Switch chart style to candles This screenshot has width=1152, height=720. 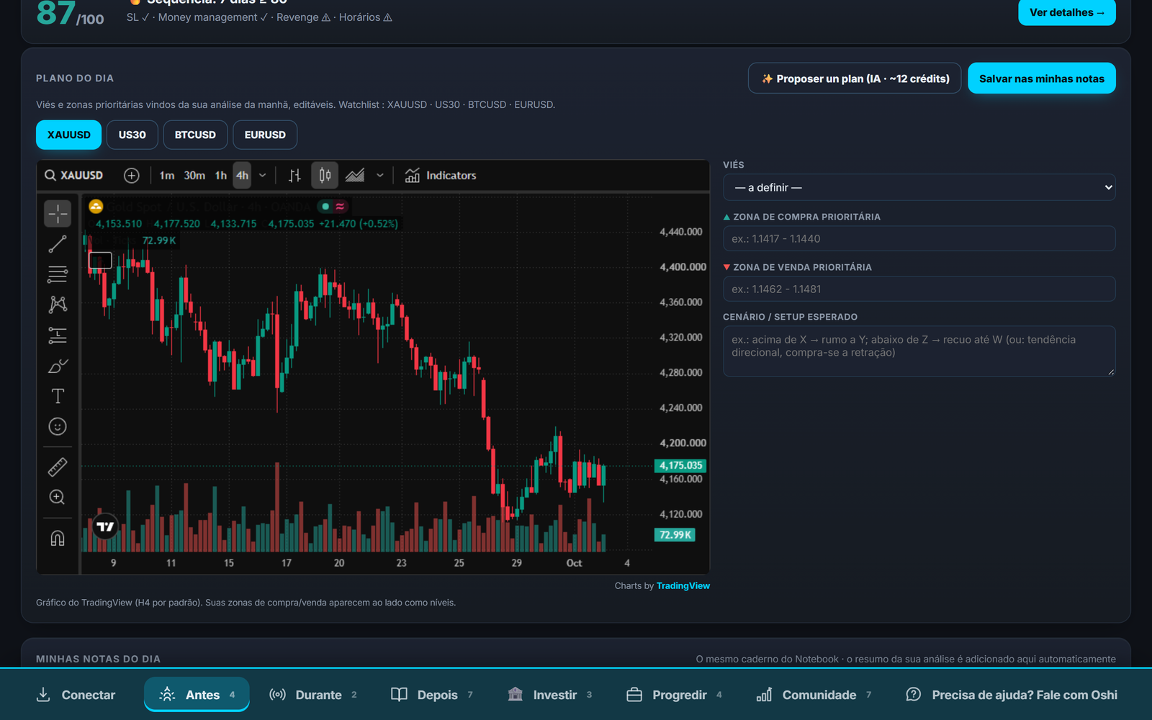click(325, 176)
